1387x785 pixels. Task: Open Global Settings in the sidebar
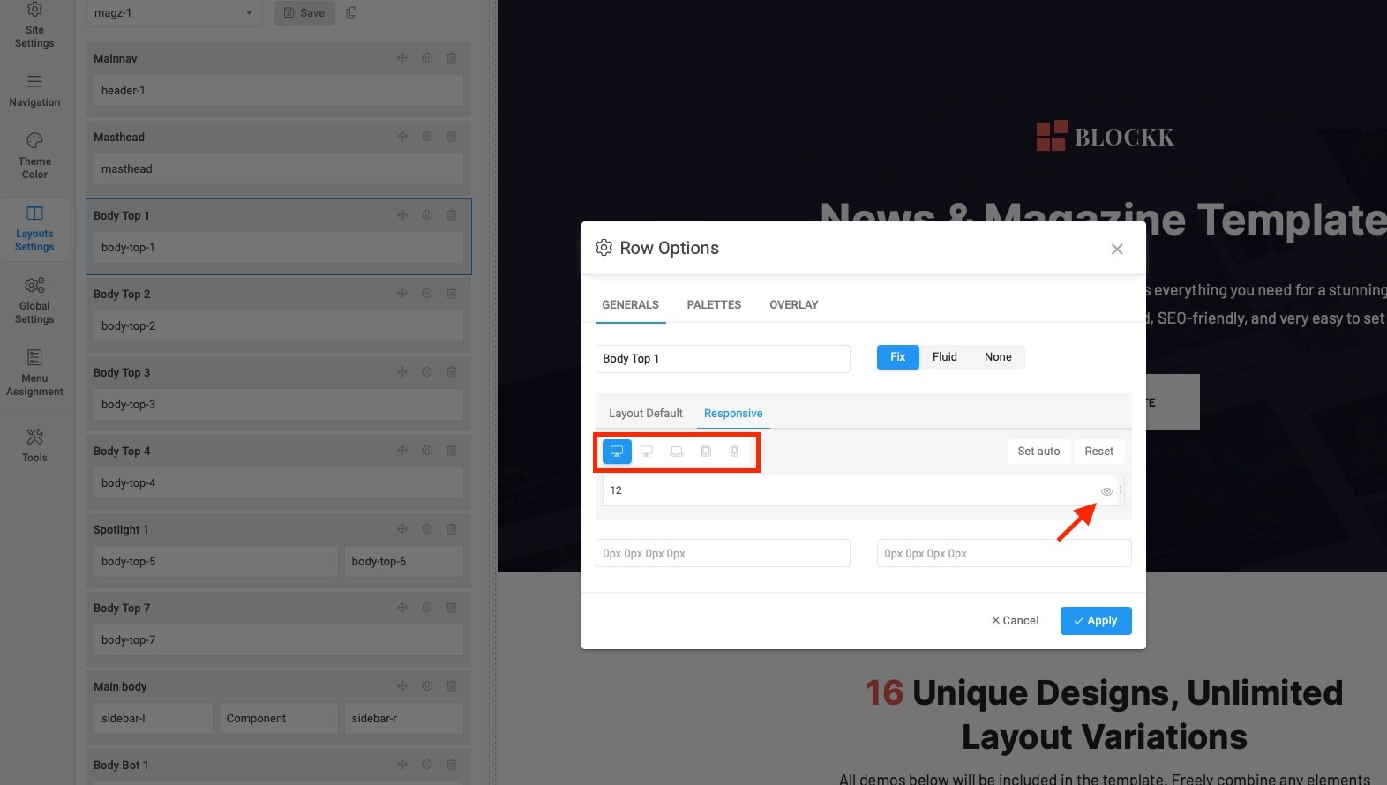[34, 301]
